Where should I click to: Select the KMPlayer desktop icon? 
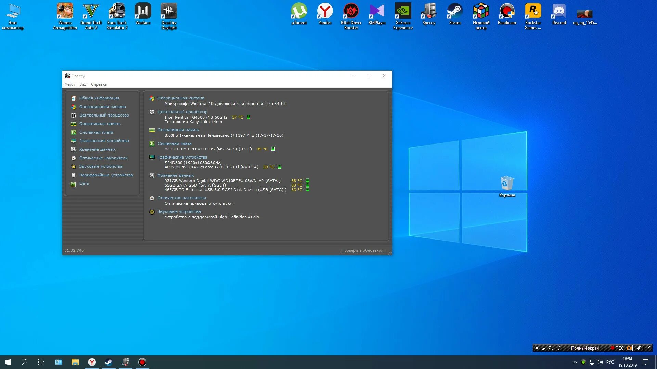tap(377, 14)
